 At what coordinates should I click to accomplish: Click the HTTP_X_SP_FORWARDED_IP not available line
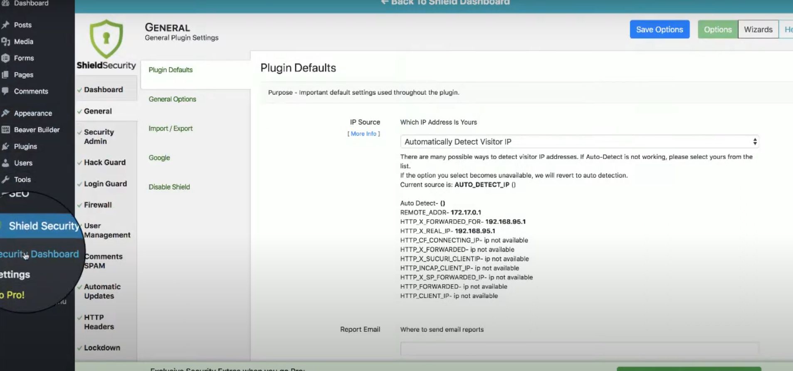(x=467, y=277)
